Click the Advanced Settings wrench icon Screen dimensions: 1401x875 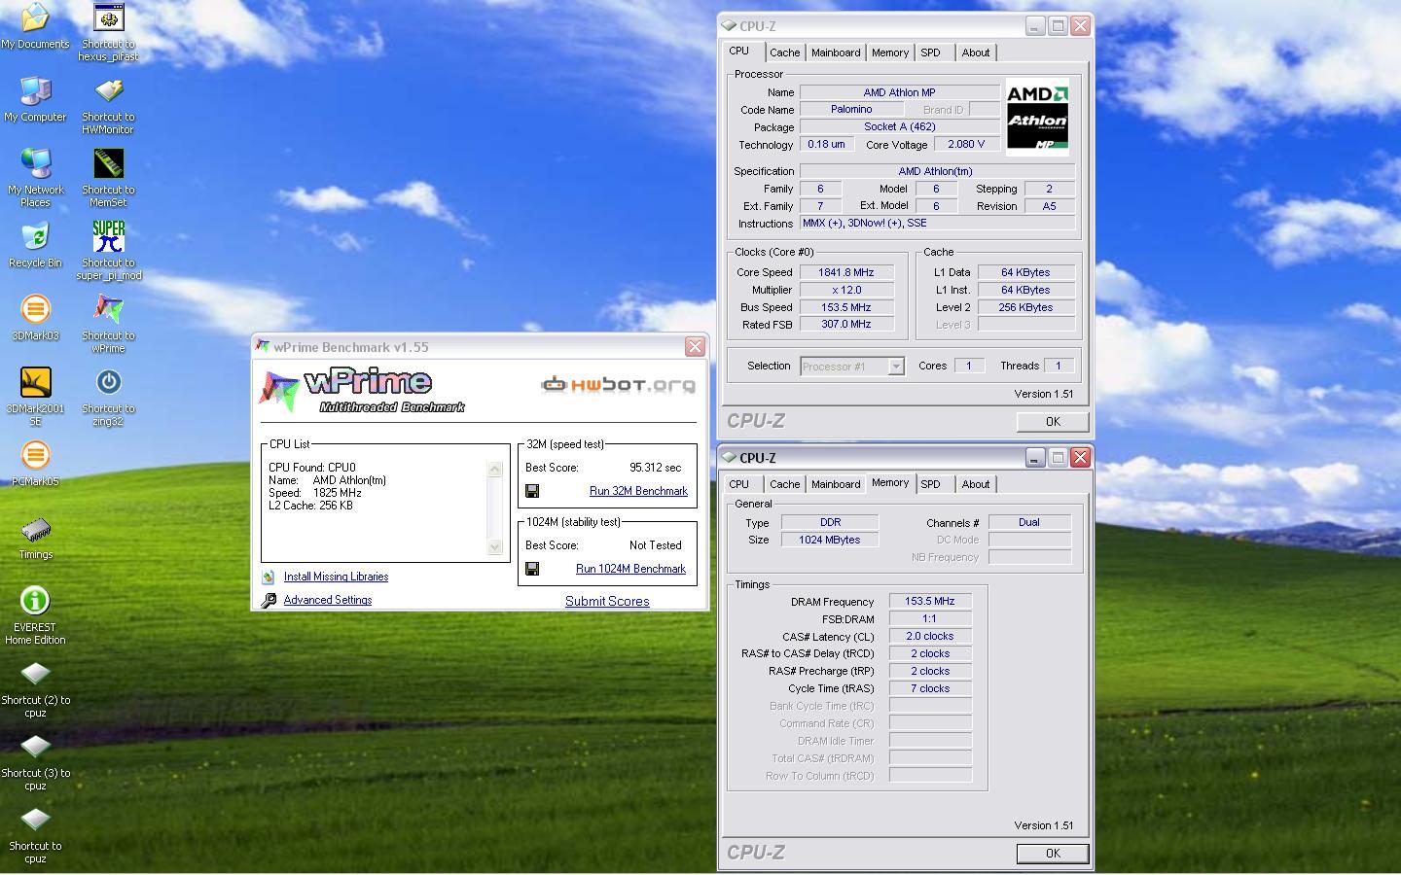269,601
